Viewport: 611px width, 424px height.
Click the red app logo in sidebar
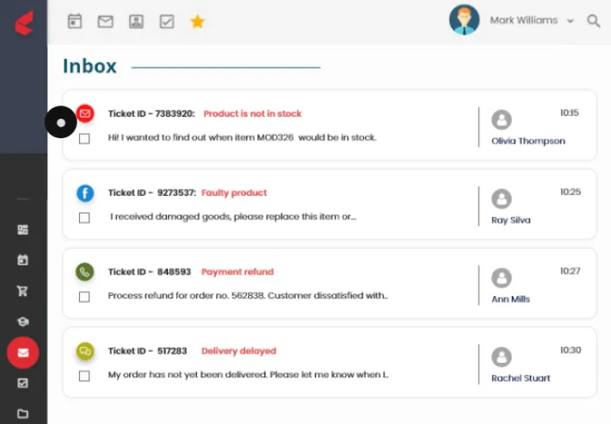(x=24, y=23)
